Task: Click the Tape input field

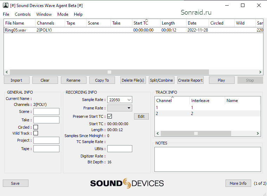Action: pyautogui.click(x=46, y=149)
